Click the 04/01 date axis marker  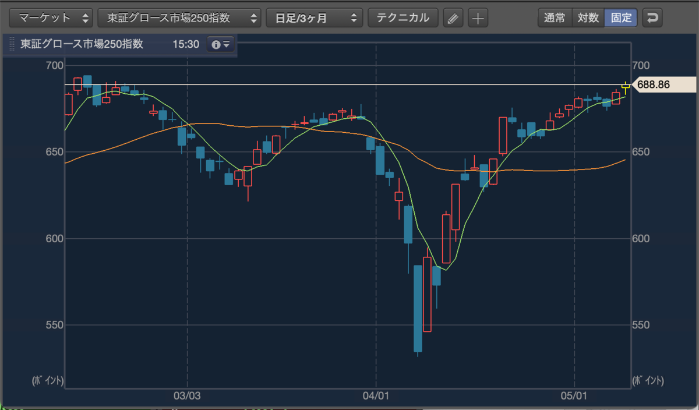(x=376, y=395)
